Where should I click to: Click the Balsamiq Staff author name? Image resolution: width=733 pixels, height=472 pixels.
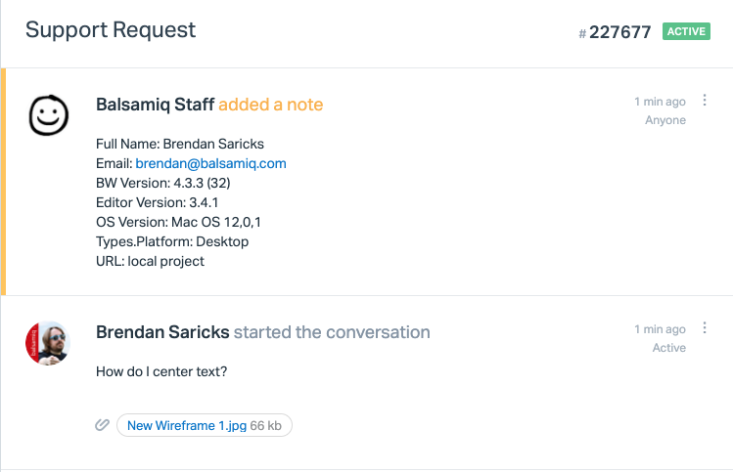(155, 105)
